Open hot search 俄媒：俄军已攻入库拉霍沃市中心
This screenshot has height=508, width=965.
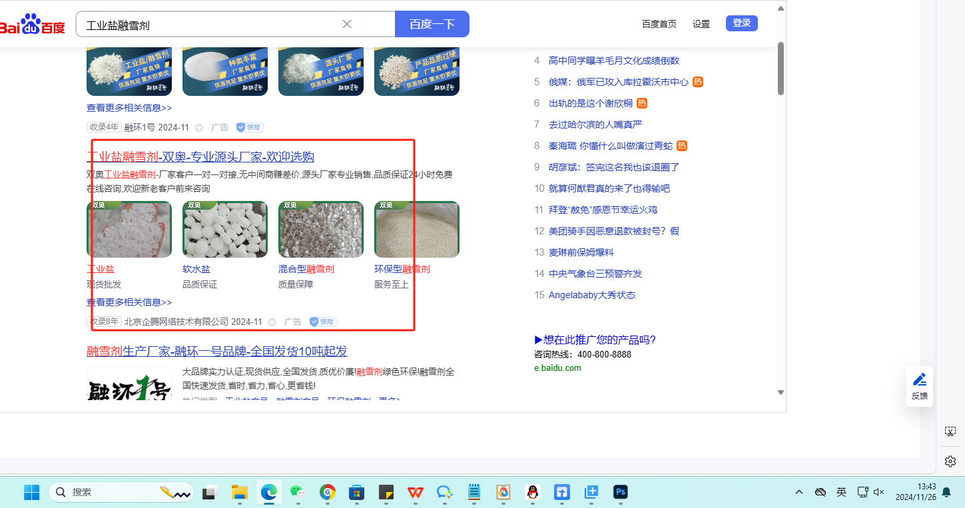(x=619, y=82)
